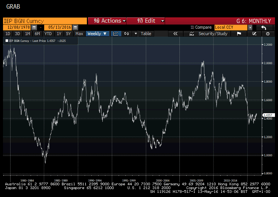Open the annotate pencil tool
The image size is (278, 197).
click(x=255, y=34)
